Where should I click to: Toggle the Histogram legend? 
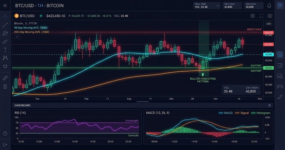click(261, 113)
